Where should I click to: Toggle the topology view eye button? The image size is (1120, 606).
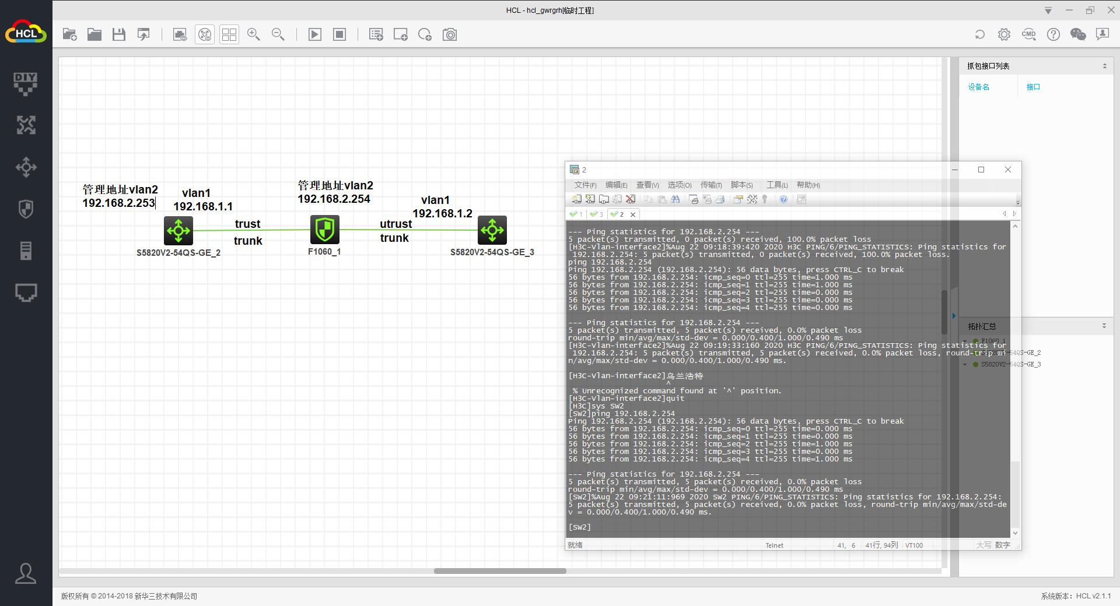(x=205, y=35)
